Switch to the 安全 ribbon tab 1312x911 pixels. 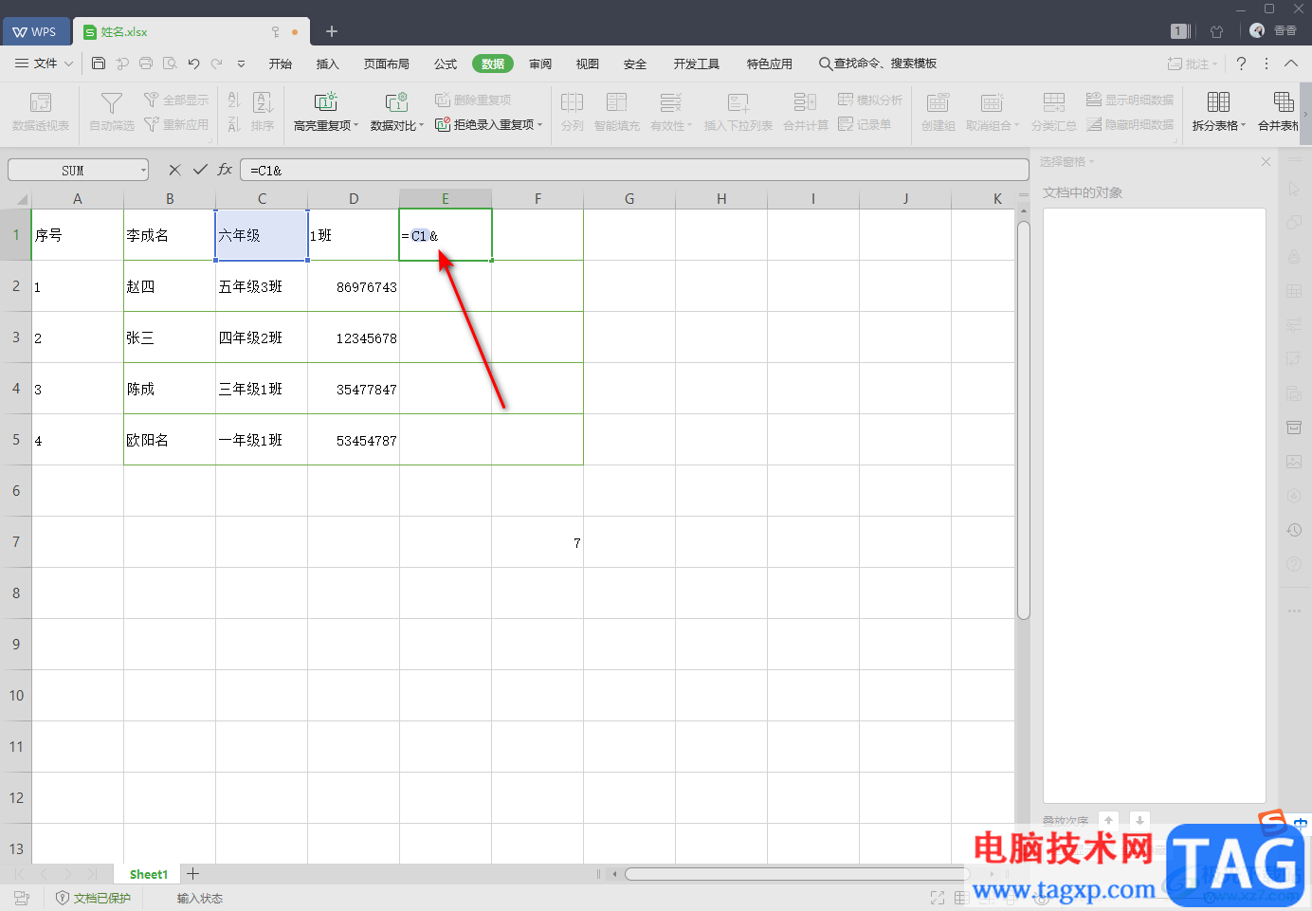(635, 64)
